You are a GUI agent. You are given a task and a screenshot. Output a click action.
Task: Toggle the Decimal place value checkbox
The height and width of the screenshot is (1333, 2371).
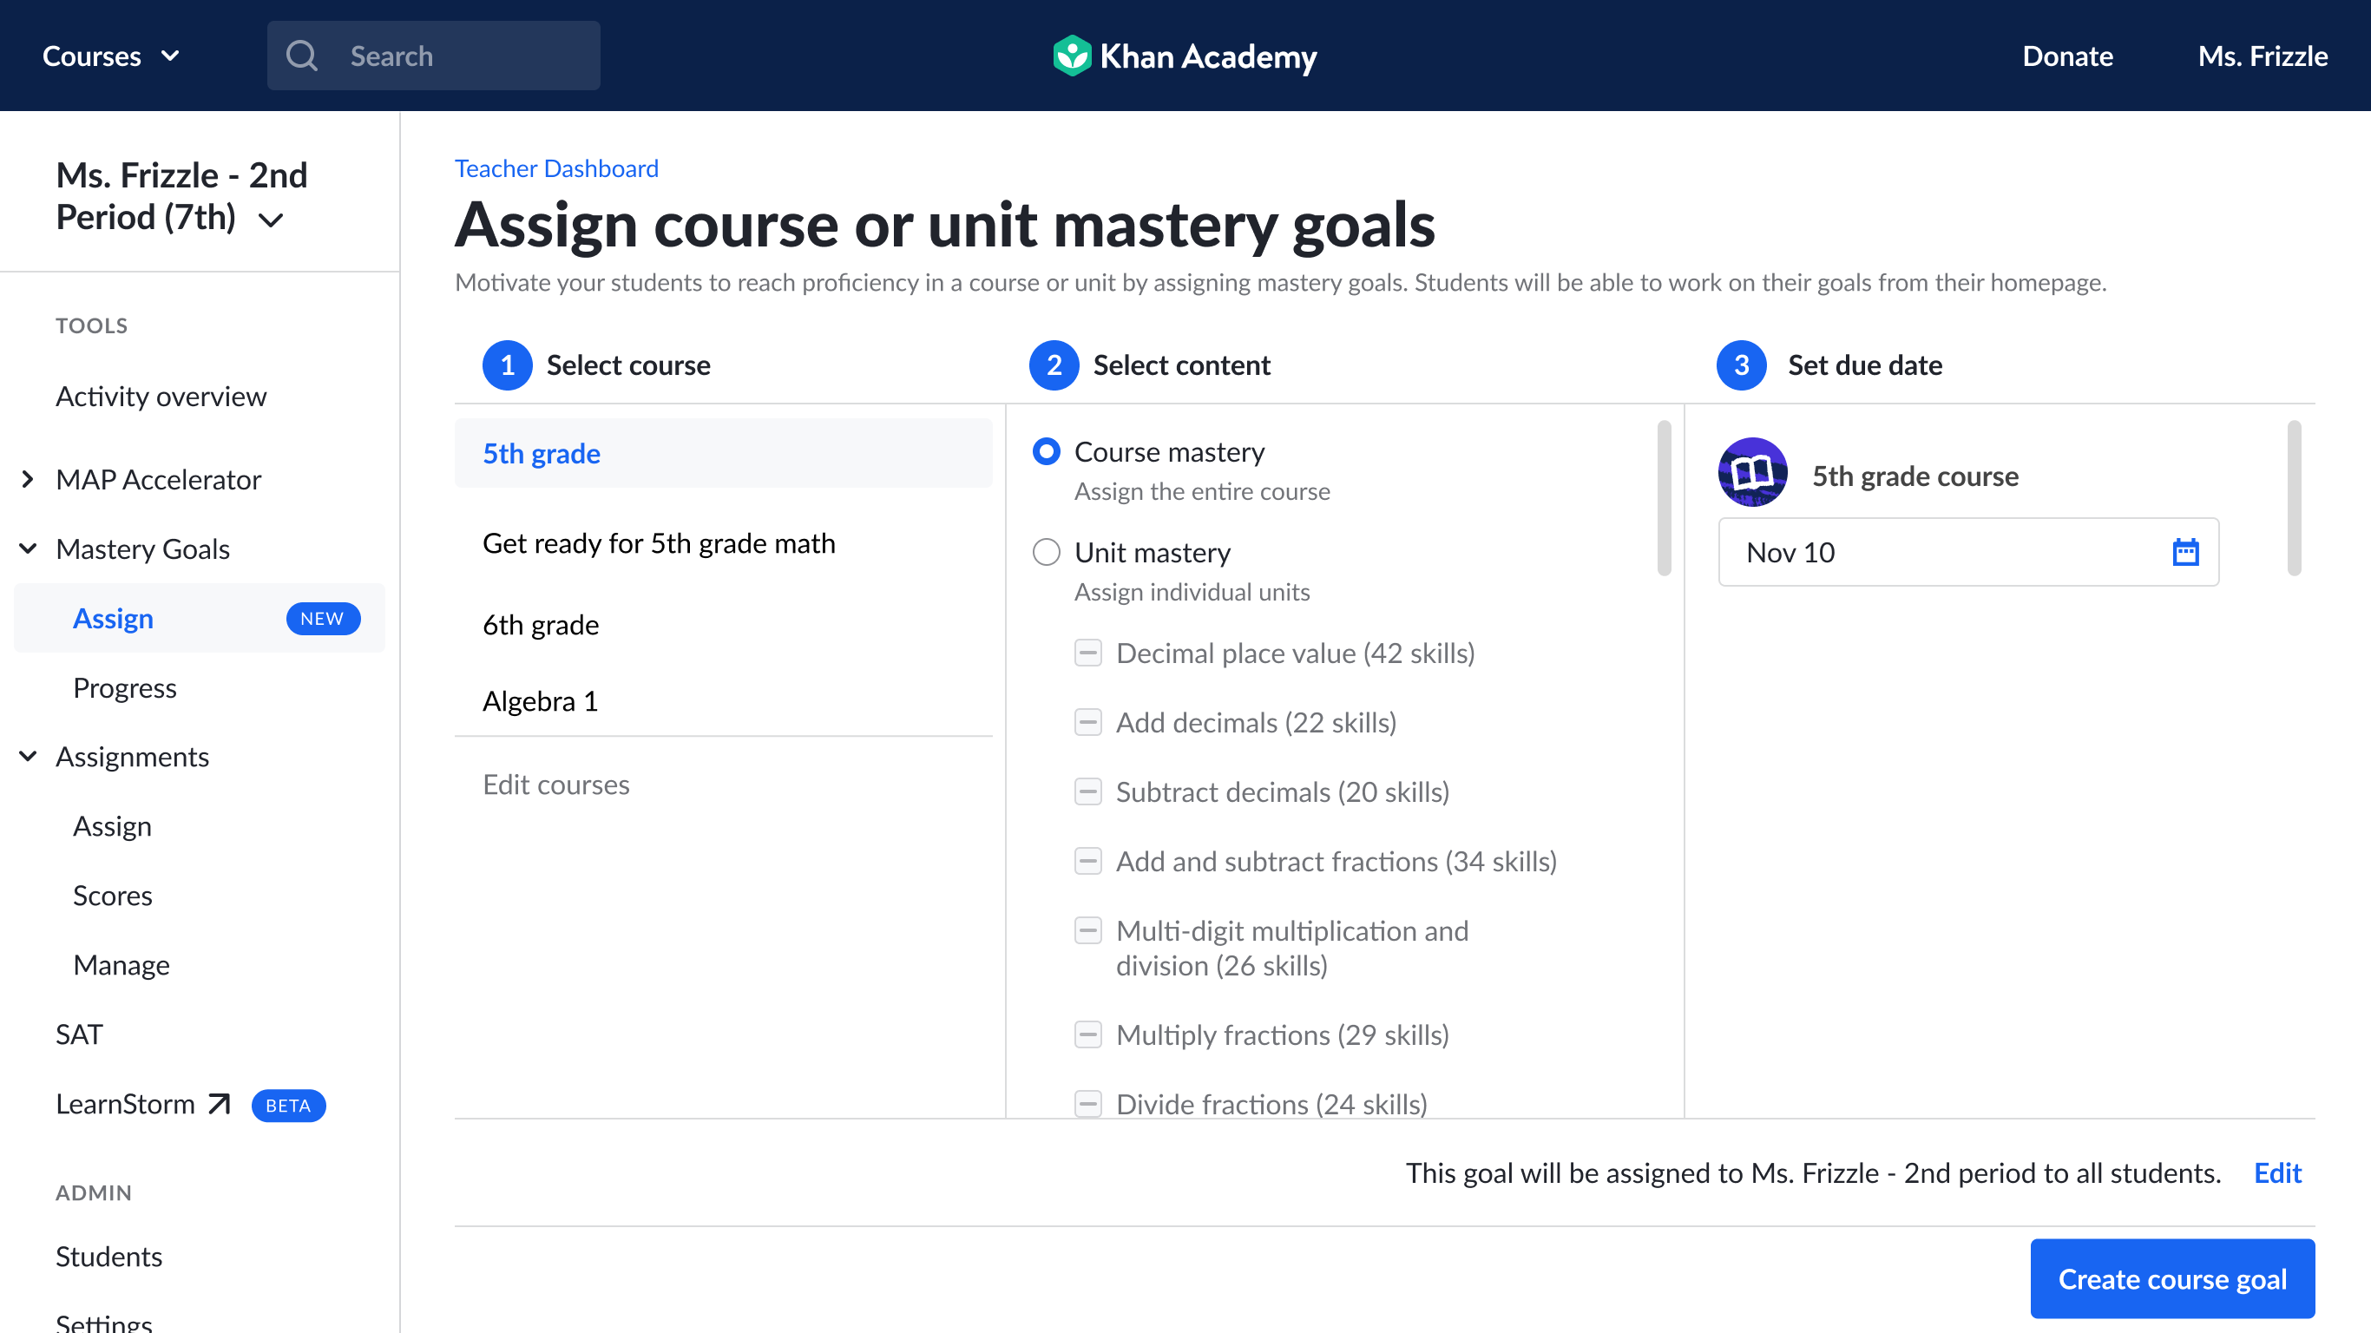1088,653
